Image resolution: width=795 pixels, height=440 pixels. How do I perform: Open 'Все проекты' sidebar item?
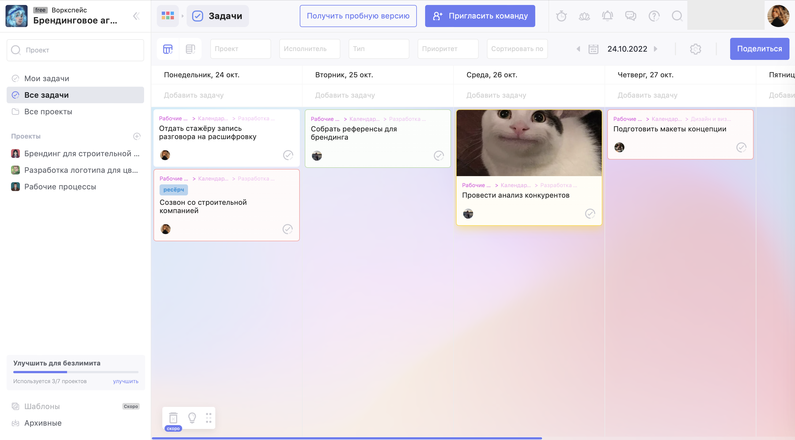48,112
